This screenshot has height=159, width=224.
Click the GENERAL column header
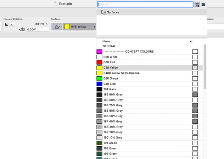click(x=109, y=46)
